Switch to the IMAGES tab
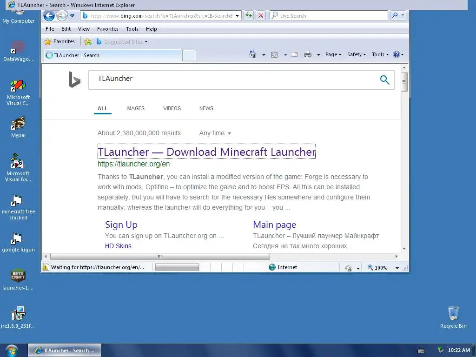The width and height of the screenshot is (476, 357). pyautogui.click(x=135, y=108)
